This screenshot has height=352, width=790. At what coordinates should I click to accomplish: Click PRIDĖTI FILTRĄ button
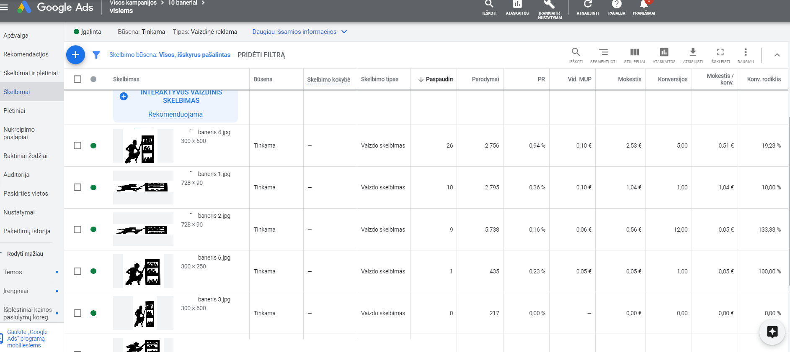coord(261,55)
